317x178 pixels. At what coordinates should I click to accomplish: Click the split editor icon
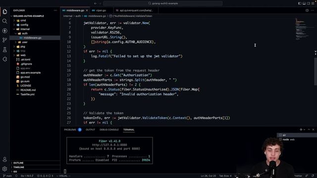(x=307, y=10)
